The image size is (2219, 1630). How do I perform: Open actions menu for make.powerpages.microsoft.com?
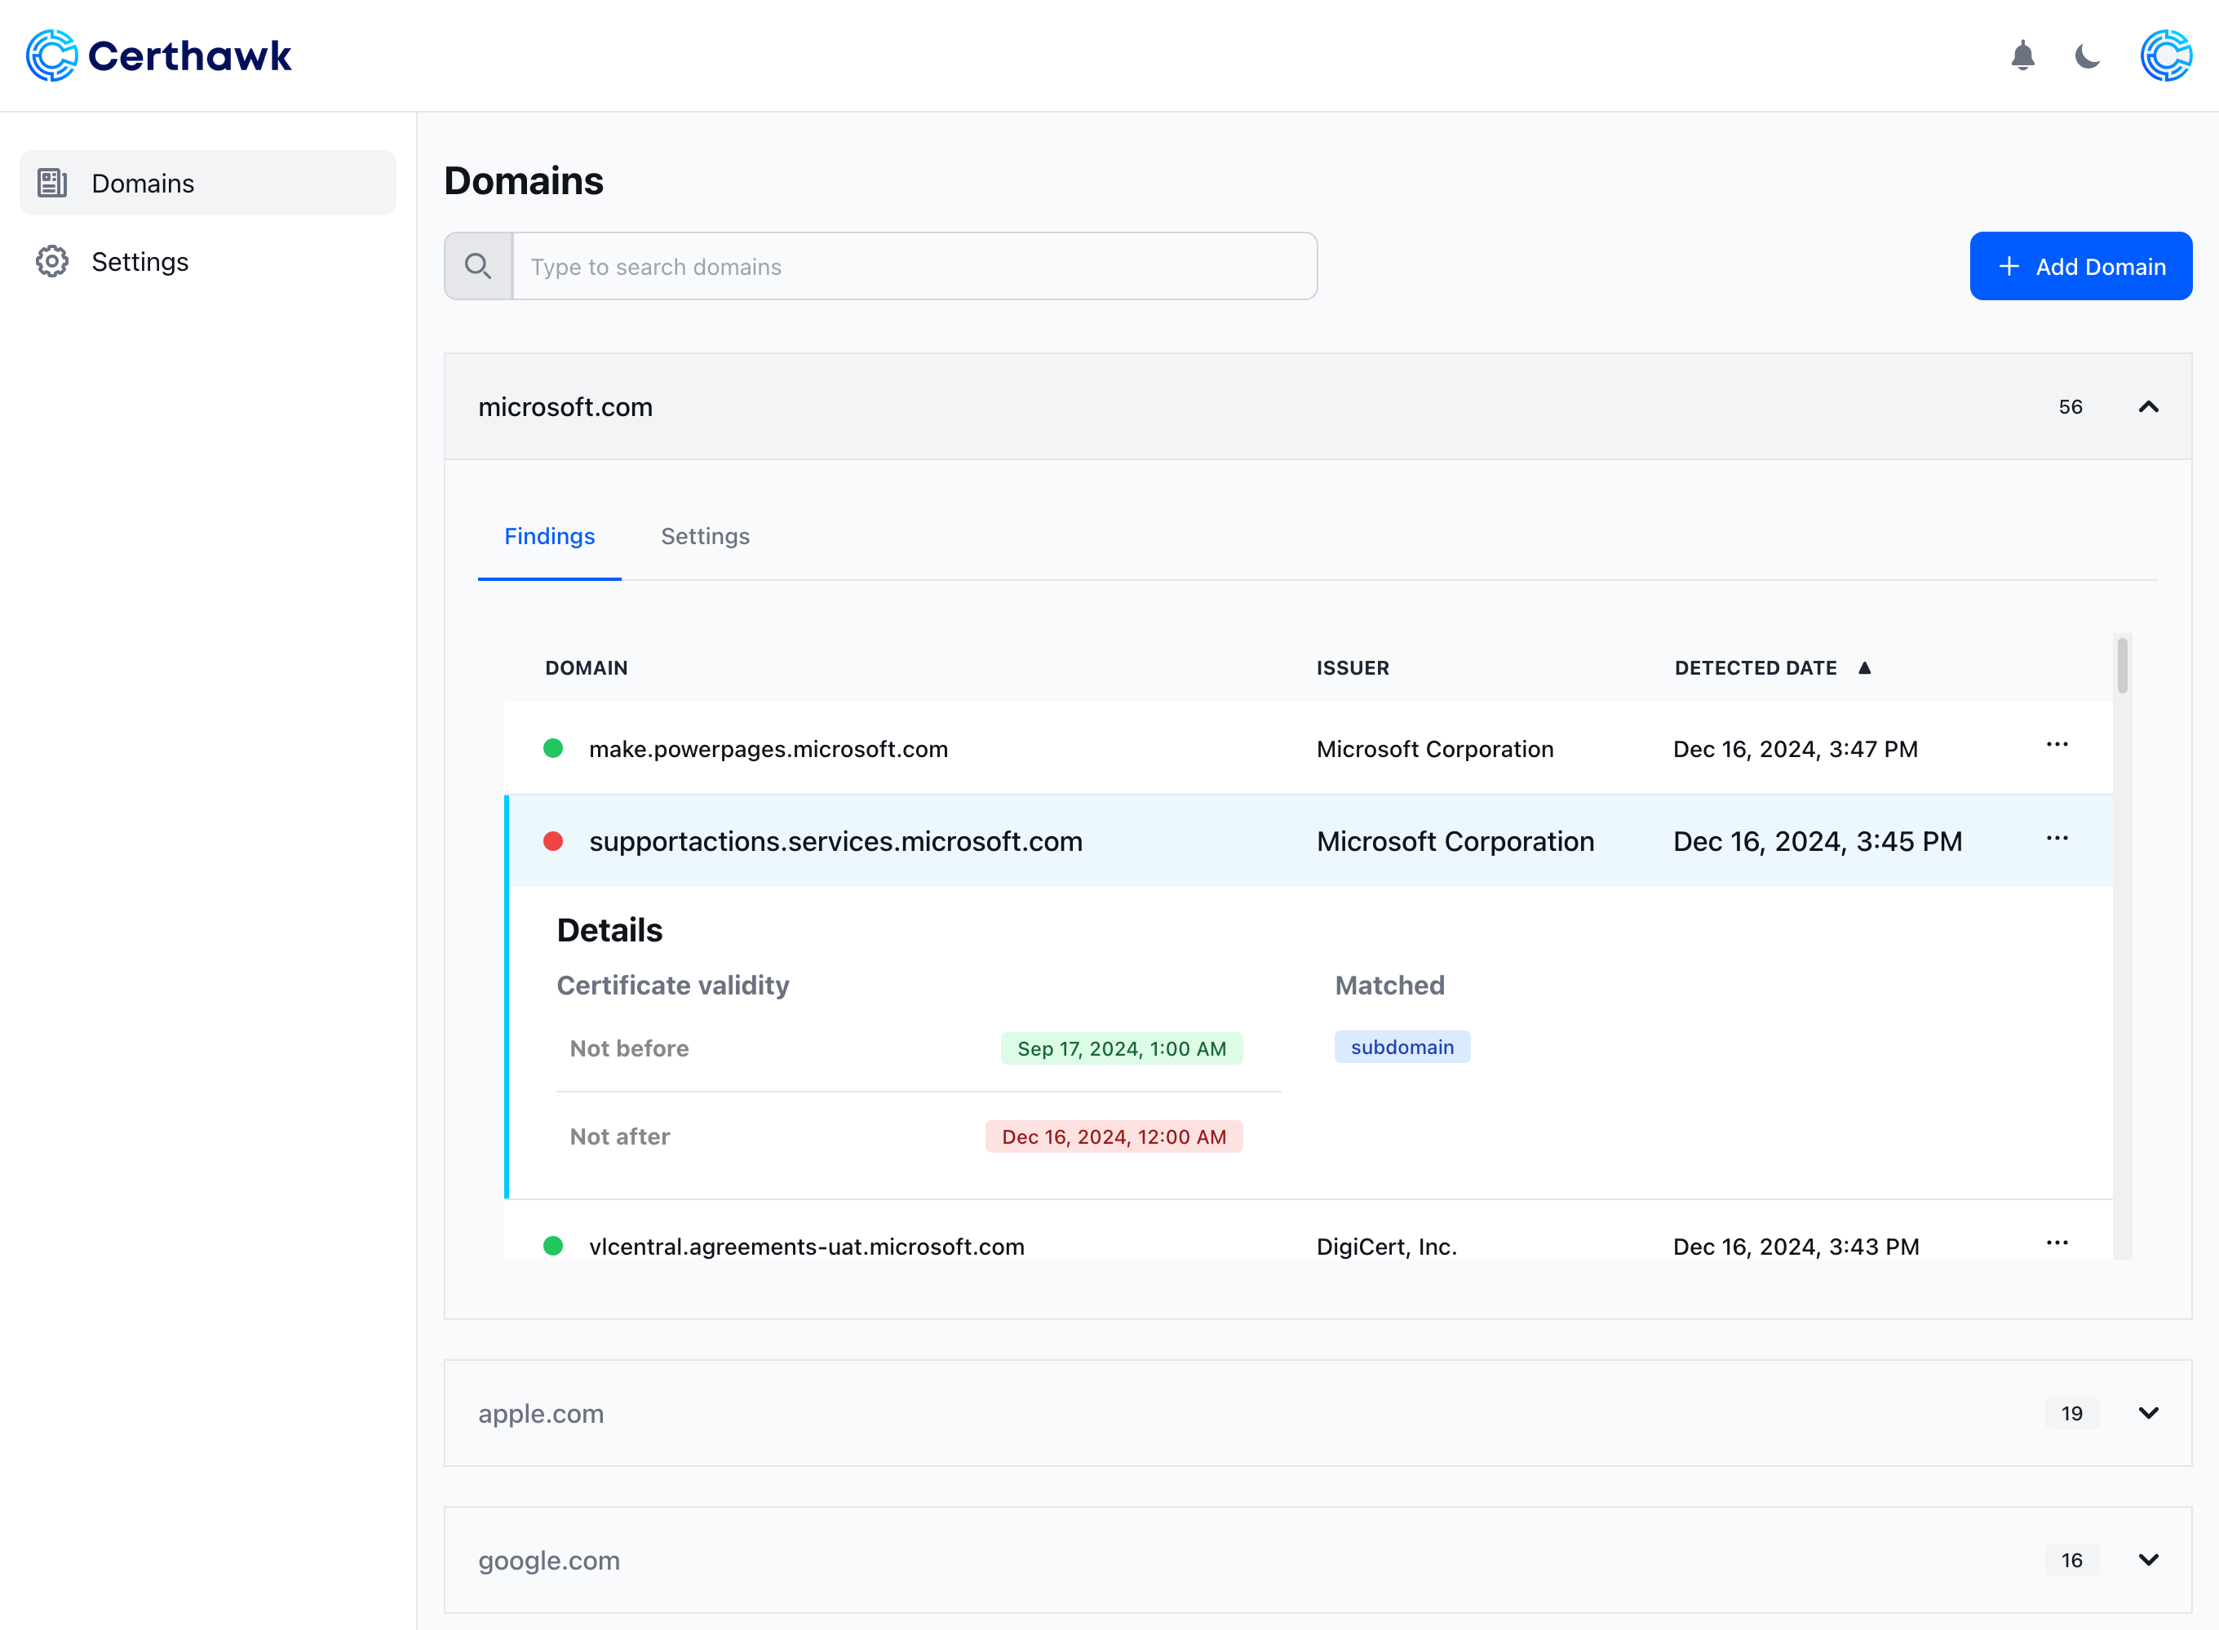[2056, 745]
